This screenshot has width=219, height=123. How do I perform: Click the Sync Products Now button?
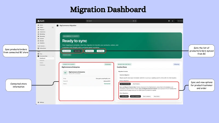125,84
